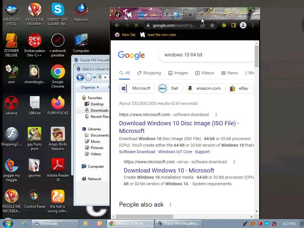This screenshot has height=228, width=304.
Task: Click the Google search box
Action: [x=206, y=55]
